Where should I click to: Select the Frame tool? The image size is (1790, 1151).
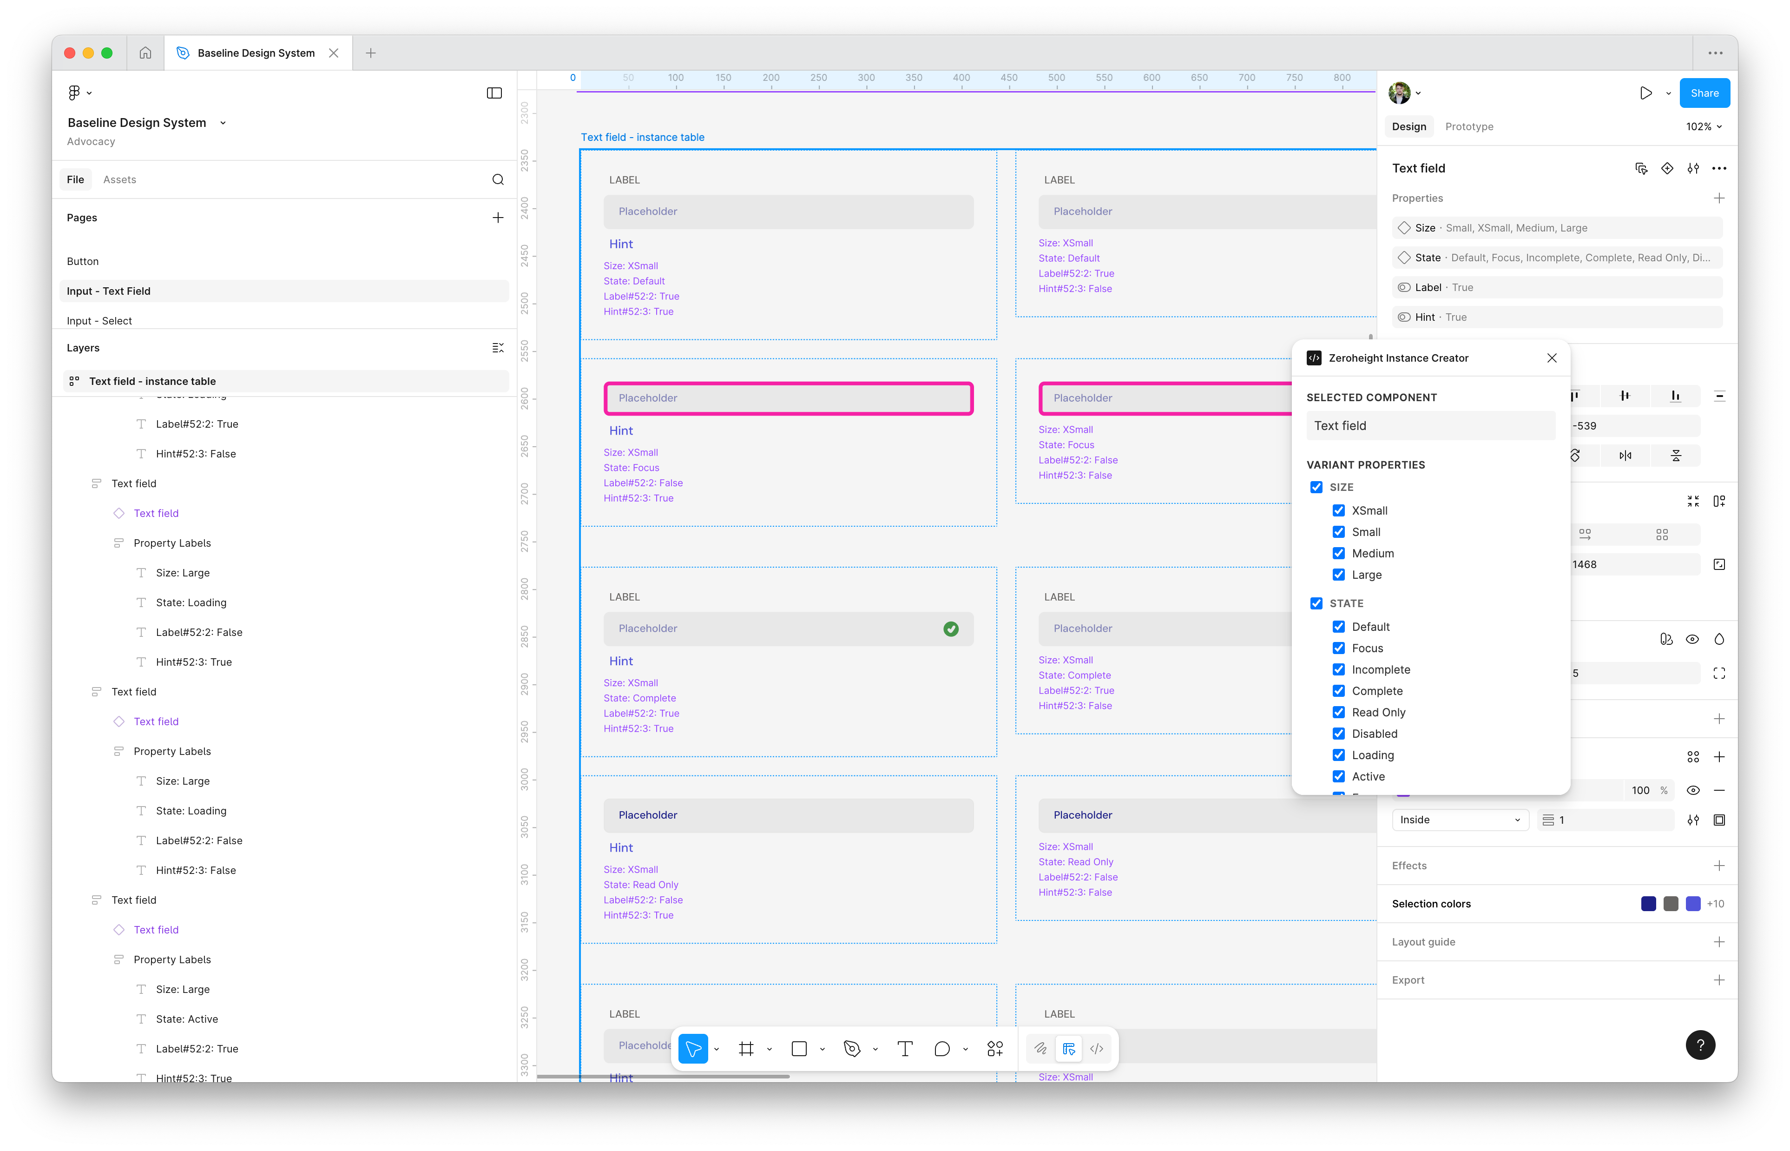tap(746, 1048)
